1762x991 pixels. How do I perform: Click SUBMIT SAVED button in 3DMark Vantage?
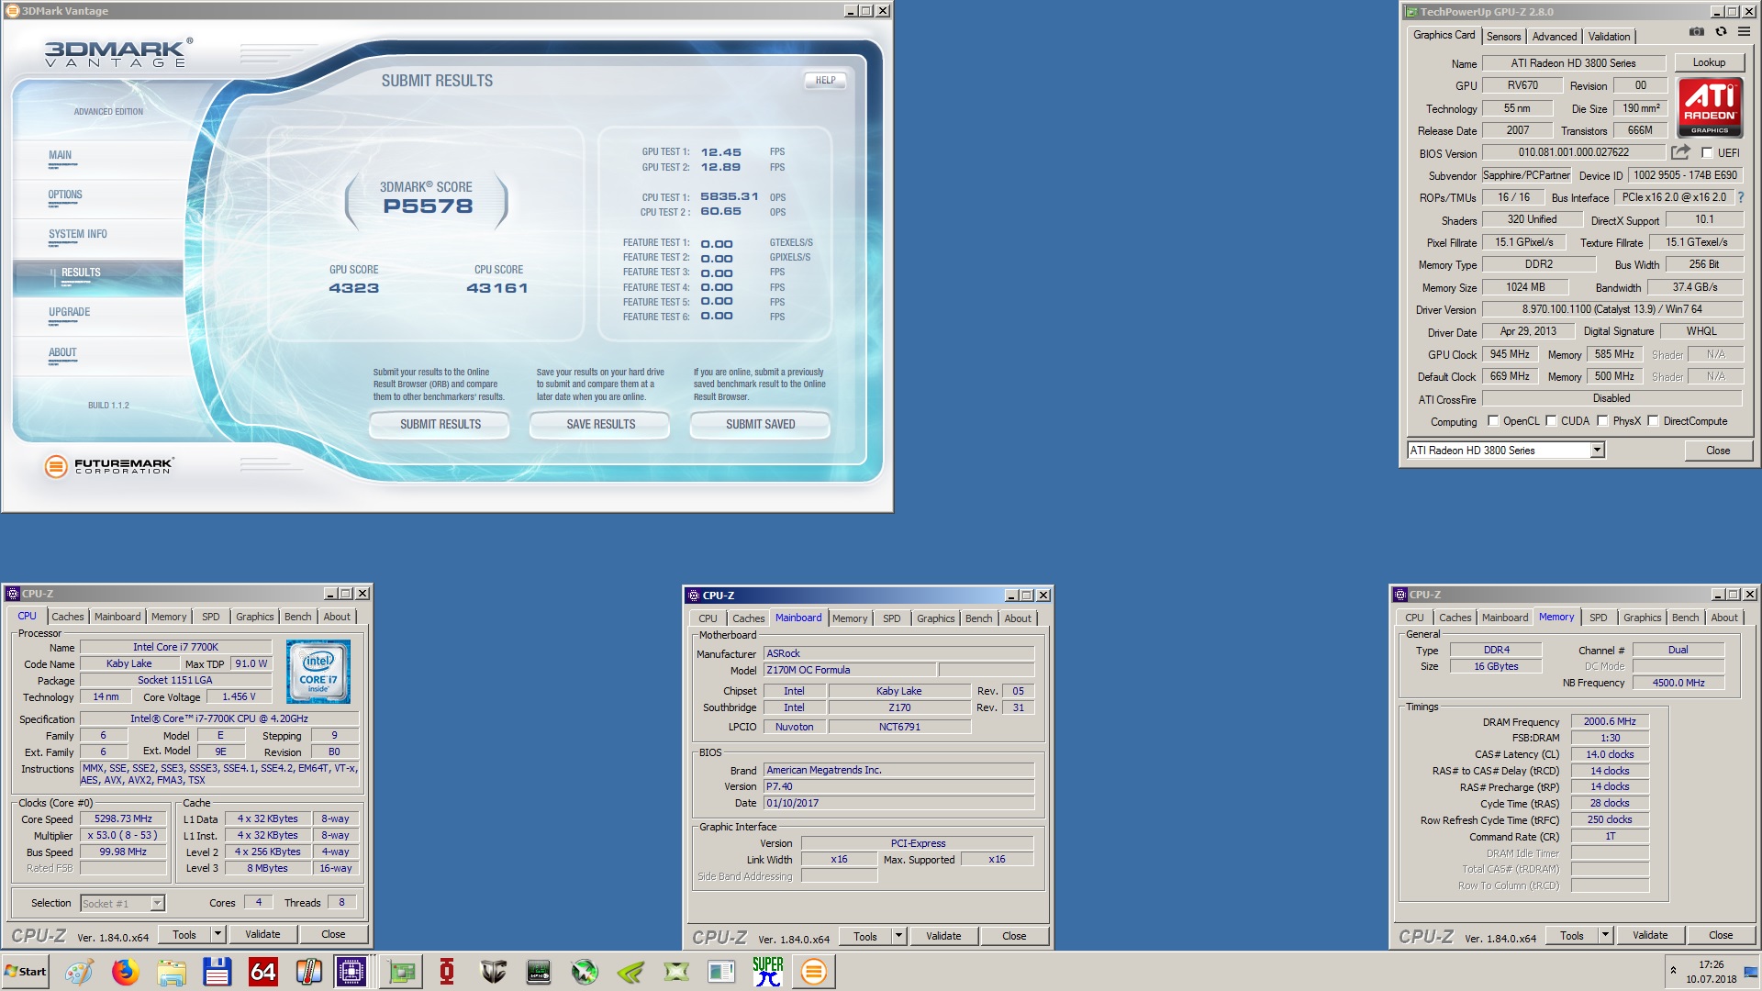point(760,424)
